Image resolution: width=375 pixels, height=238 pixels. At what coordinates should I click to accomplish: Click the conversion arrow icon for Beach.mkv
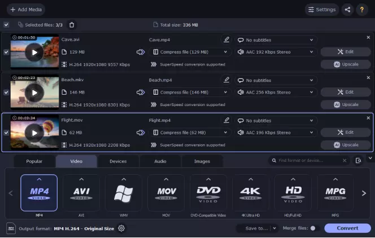point(141,92)
